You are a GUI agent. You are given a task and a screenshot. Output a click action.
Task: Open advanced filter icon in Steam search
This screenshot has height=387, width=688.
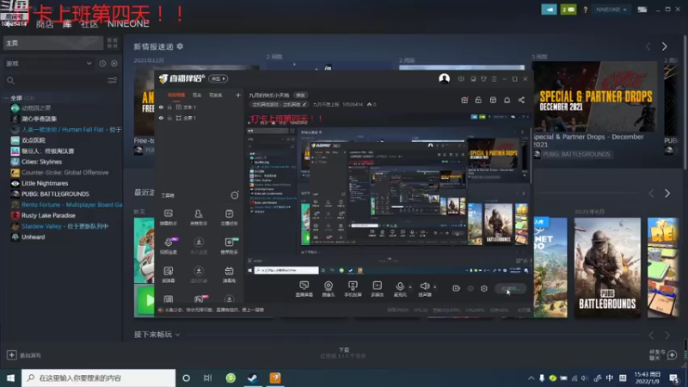[x=113, y=80]
